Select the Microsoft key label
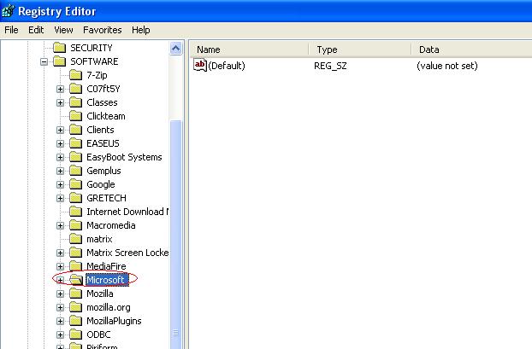 [x=107, y=280]
